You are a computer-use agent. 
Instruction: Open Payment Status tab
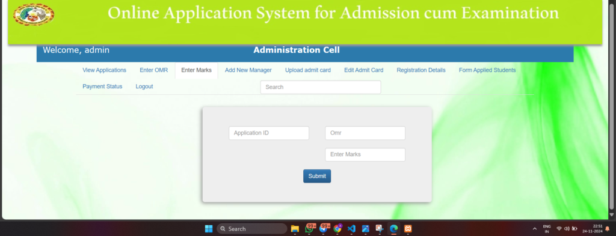102,86
